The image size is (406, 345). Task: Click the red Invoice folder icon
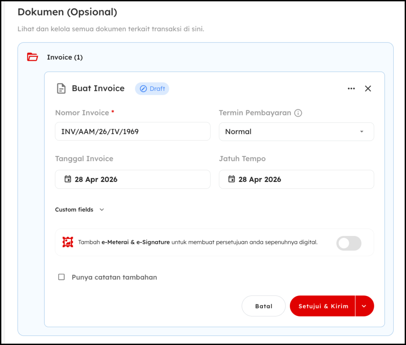tap(33, 57)
